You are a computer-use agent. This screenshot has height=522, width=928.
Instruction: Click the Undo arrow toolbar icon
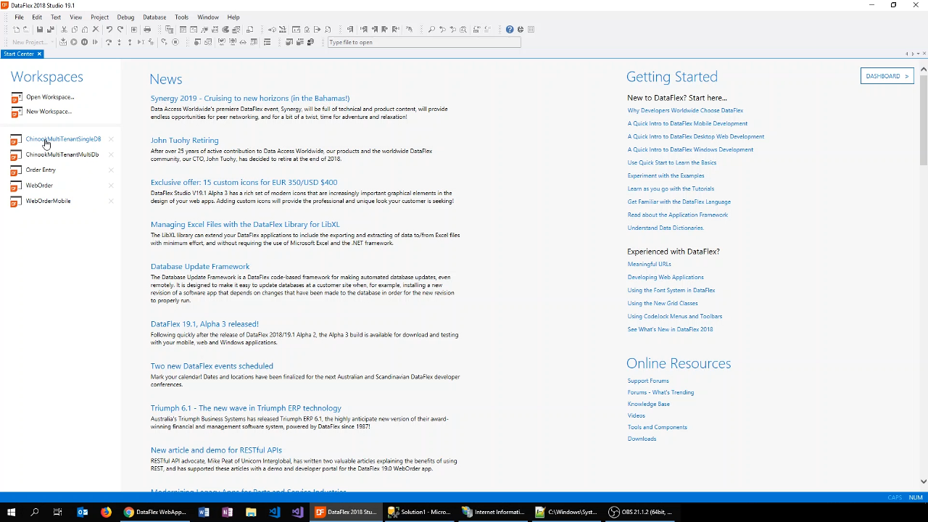(109, 30)
